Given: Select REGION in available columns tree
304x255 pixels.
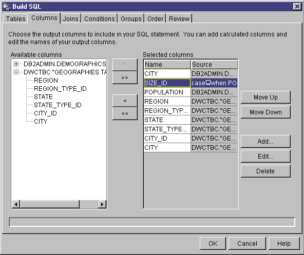Looking at the screenshot, I should coord(46,81).
